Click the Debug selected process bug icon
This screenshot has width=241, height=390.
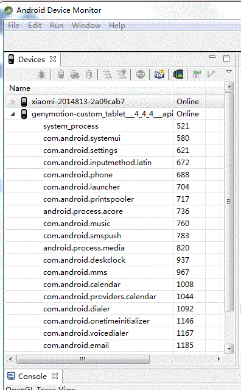(41, 74)
